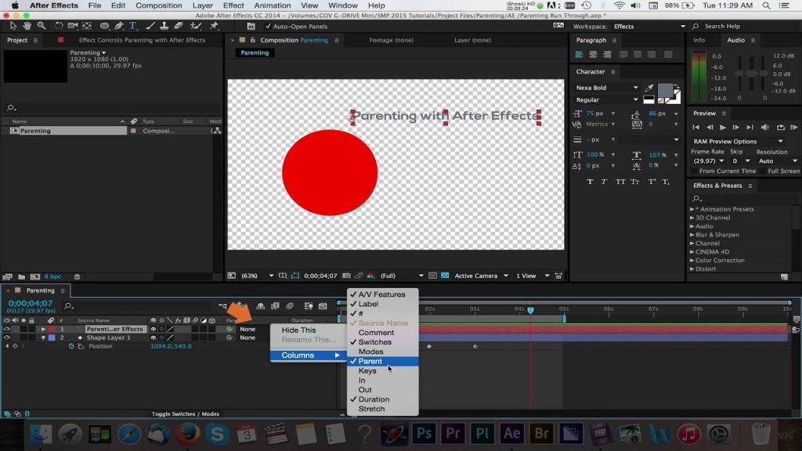
Task: Toggle the Faux Italic text style
Action: (604, 182)
